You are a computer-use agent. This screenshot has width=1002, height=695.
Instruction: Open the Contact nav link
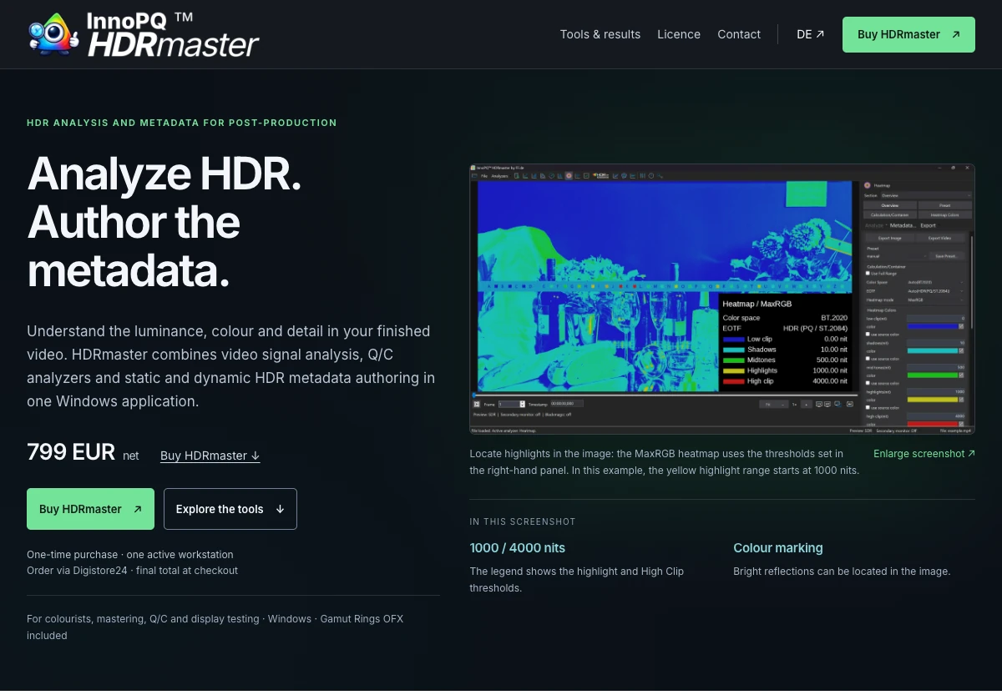click(739, 34)
